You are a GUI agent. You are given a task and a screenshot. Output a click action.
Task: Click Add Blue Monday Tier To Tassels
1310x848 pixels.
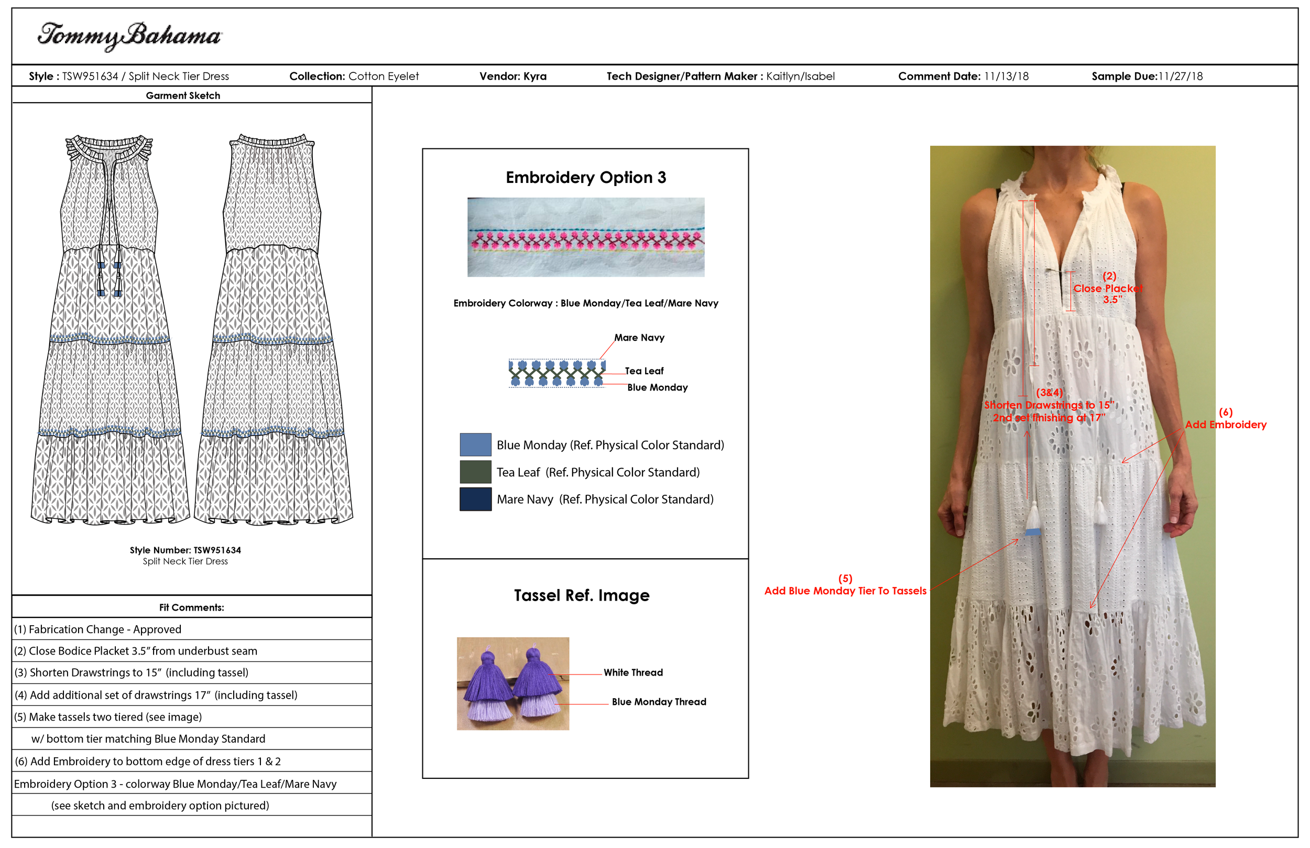(845, 591)
